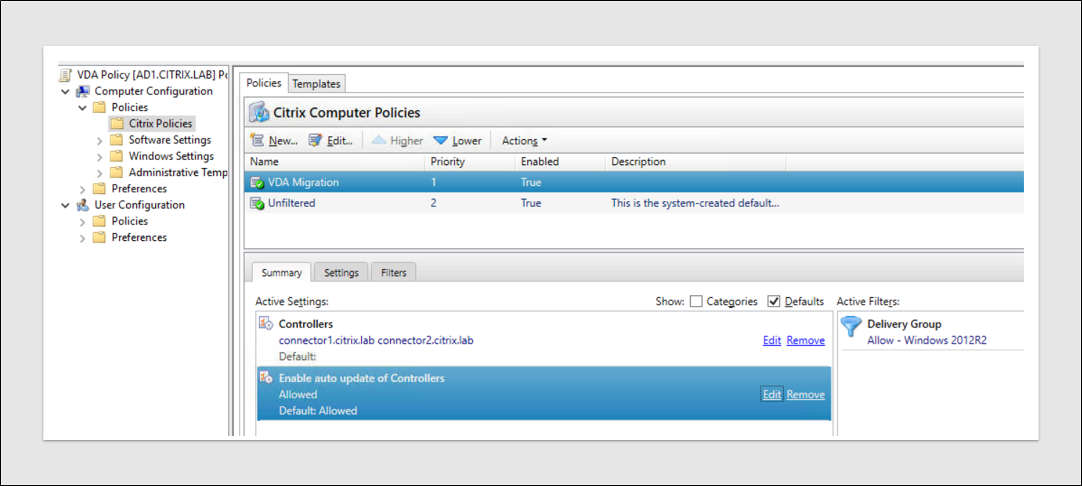Expand the Software Settings node
Viewport: 1082px width, 486px height.
100,140
